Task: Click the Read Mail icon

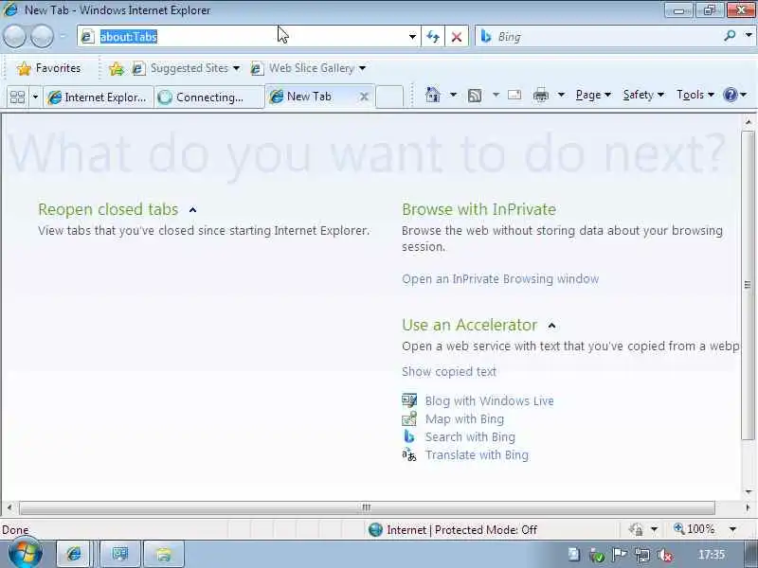Action: (514, 96)
